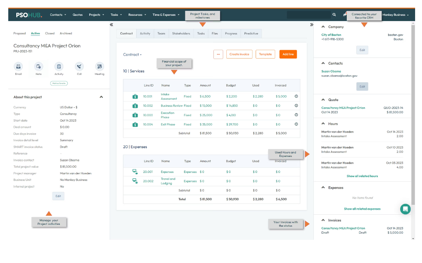Image resolution: width=422 pixels, height=263 pixels.
Task: Collapse left panel with double chevron
Action: point(112,25)
